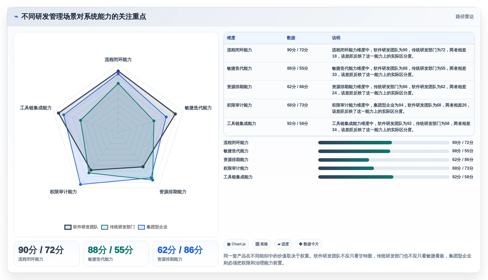Click the 流程闭环能力 description cell text
Viewport: 488px width, 280px height.
[x=399, y=53]
